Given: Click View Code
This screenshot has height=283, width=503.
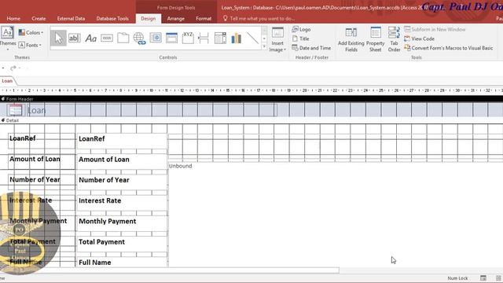Looking at the screenshot, I should coord(419,39).
